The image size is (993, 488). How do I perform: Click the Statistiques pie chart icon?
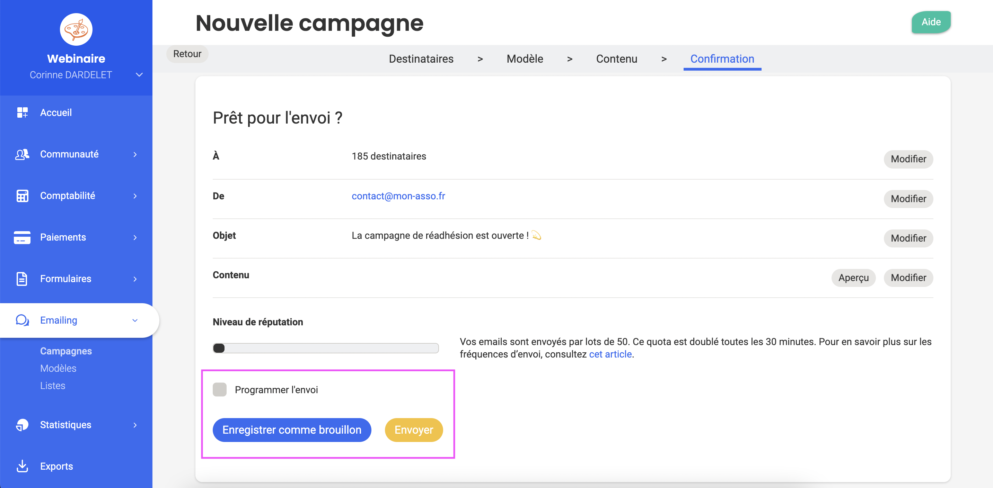tap(23, 424)
